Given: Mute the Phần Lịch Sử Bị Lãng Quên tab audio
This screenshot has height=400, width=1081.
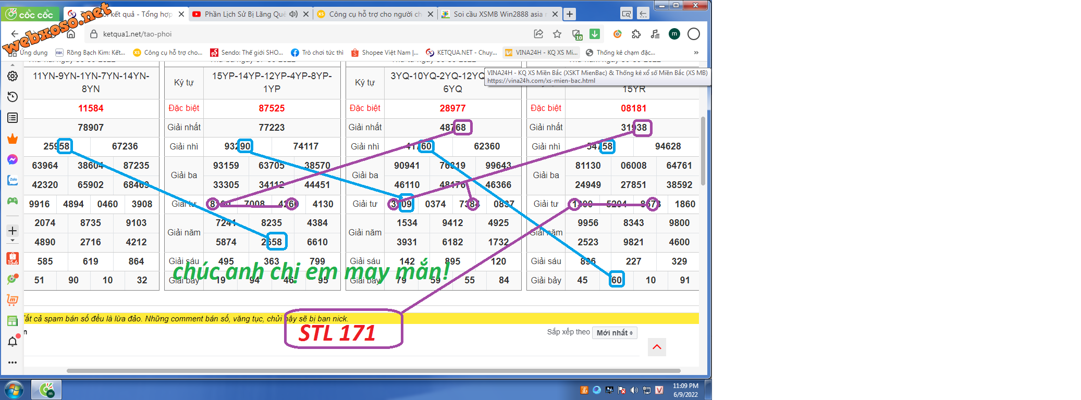Looking at the screenshot, I should (x=293, y=14).
